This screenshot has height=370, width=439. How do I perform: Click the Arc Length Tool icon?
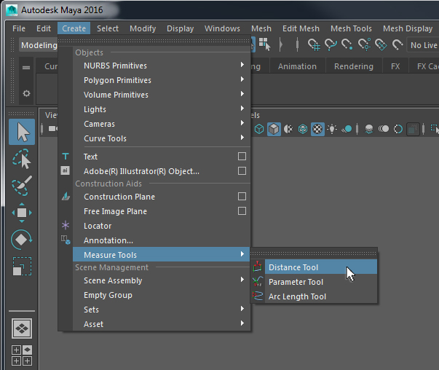257,296
